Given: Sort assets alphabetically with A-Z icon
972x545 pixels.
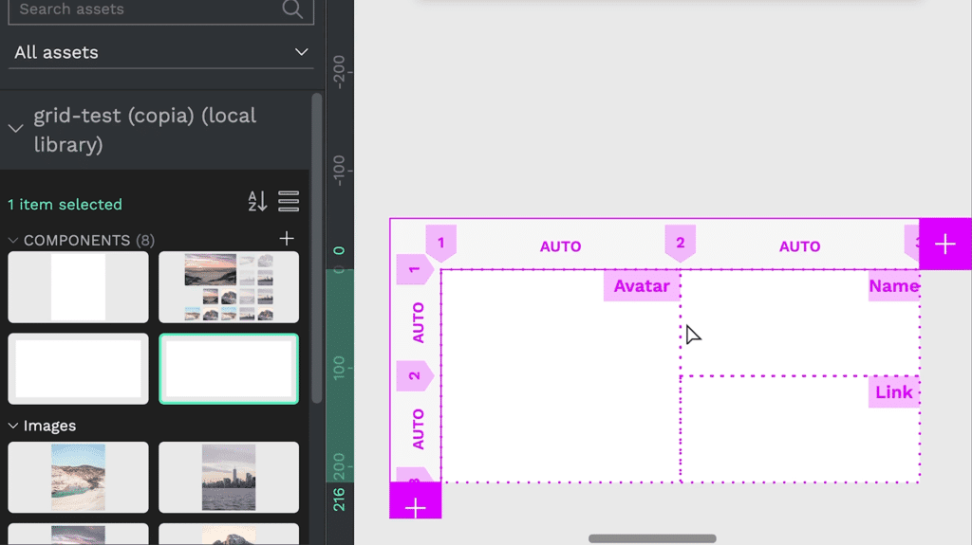Looking at the screenshot, I should click(x=257, y=202).
